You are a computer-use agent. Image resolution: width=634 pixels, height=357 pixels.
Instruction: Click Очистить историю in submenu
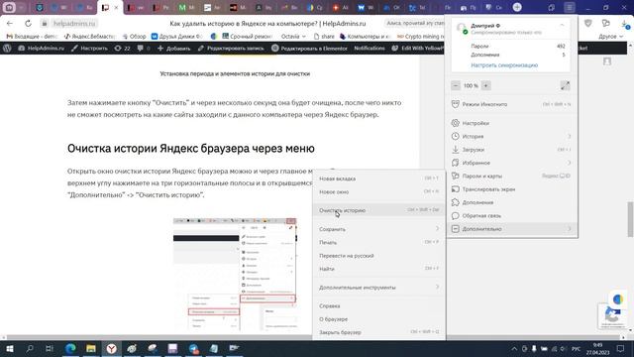[x=379, y=210]
